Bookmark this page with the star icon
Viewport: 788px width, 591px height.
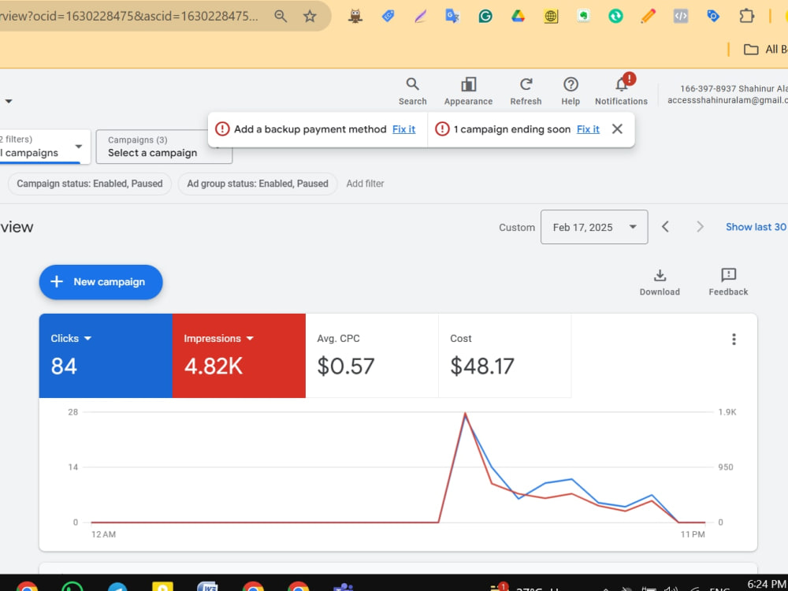click(x=310, y=16)
